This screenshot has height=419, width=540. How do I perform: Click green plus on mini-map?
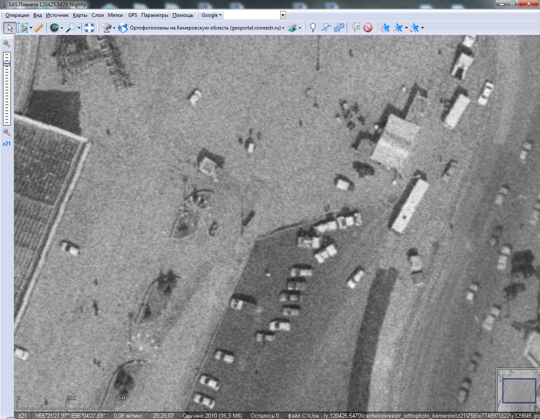502,374
